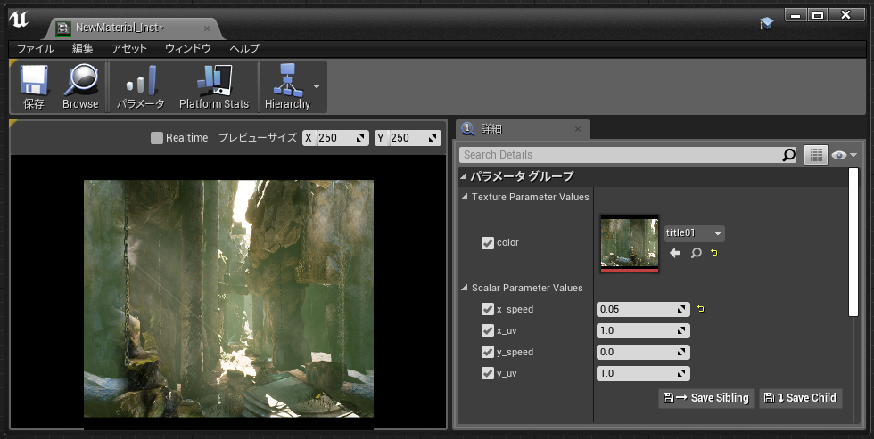Image resolution: width=874 pixels, height=439 pixels.
Task: Use selected asset arrow for color texture
Action: coord(675,253)
